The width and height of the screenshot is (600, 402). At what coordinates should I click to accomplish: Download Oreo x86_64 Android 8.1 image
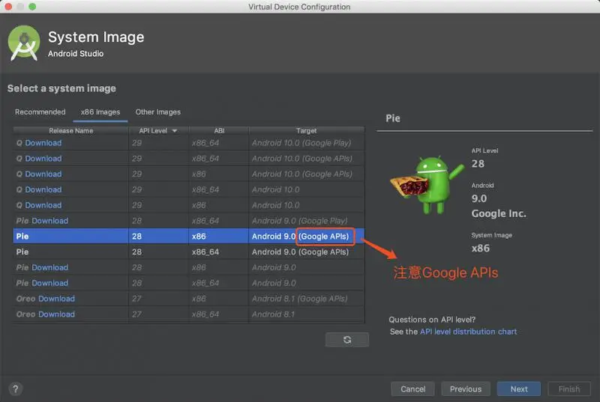coord(56,314)
